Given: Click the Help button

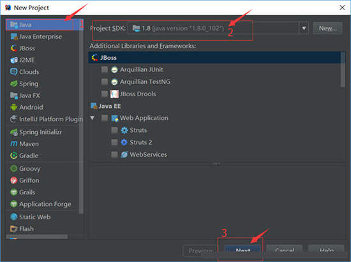Looking at the screenshot, I should pyautogui.click(x=326, y=251).
